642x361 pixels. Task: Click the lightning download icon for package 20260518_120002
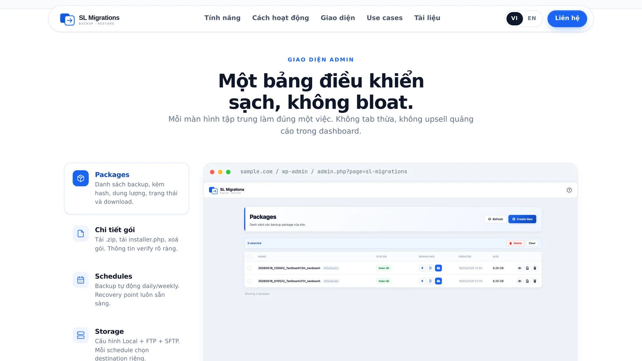point(422,268)
